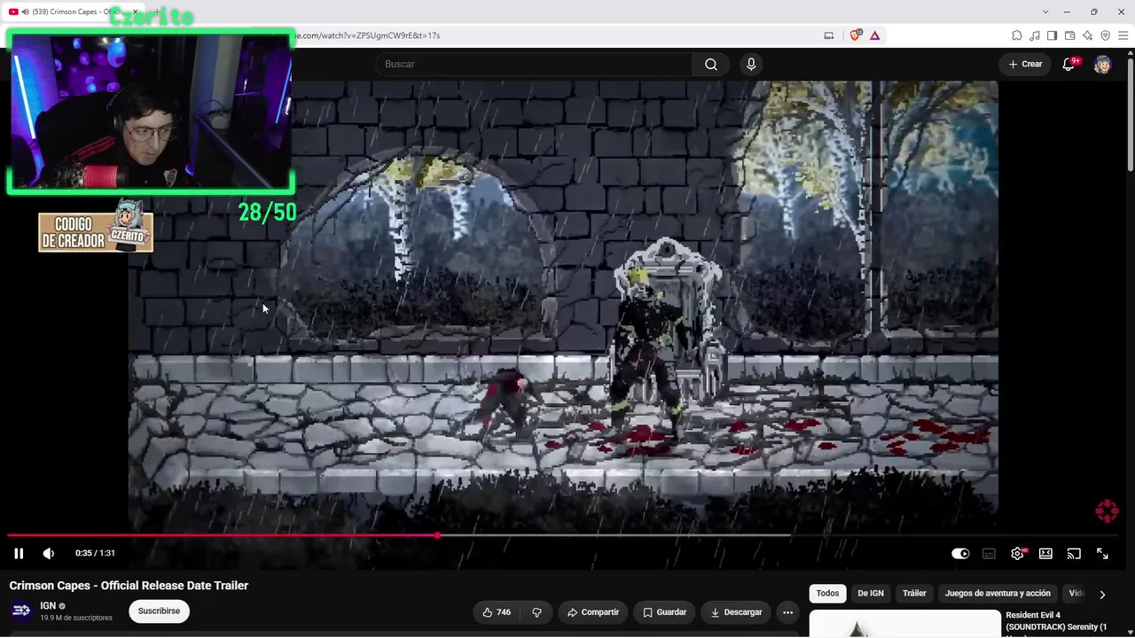1135x638 pixels.
Task: Turn on video subtitles
Action: point(989,554)
